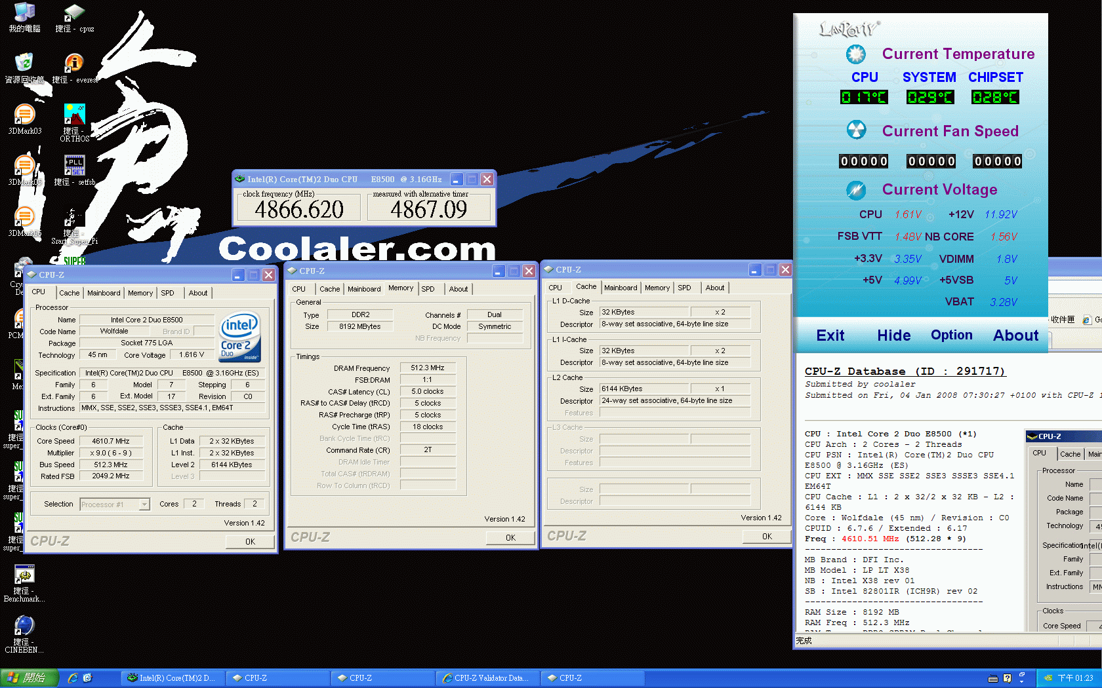The image size is (1102, 688).
Task: Click the Internet Explorer quick launch icon
Action: (73, 678)
